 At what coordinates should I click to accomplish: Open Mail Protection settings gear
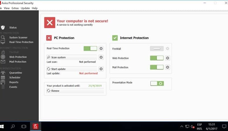167,67
